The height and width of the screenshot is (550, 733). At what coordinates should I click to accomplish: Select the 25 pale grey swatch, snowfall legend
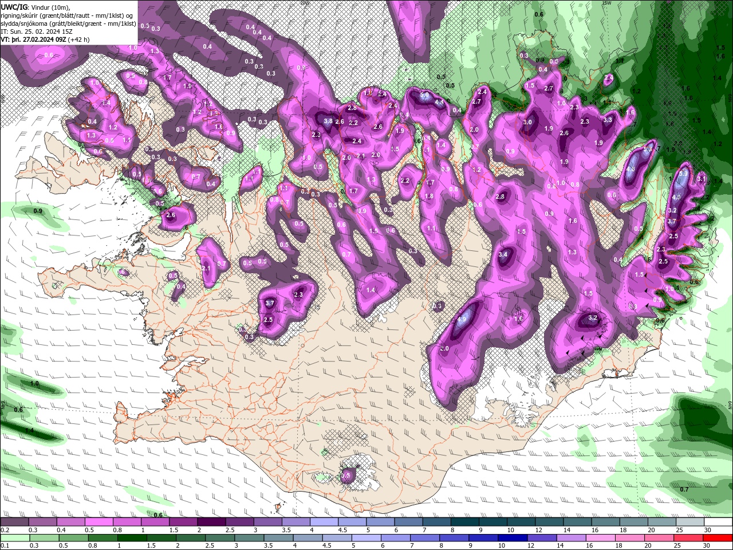click(x=690, y=522)
